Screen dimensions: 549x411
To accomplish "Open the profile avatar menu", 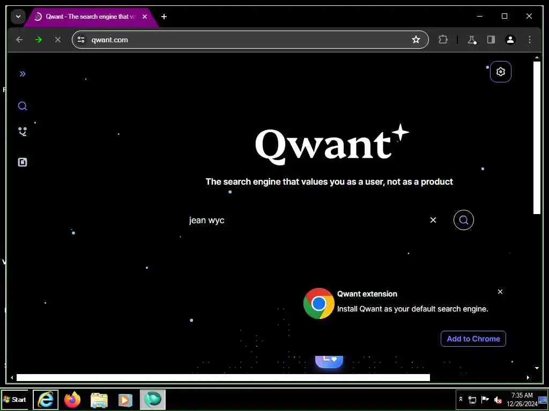I will tap(510, 40).
